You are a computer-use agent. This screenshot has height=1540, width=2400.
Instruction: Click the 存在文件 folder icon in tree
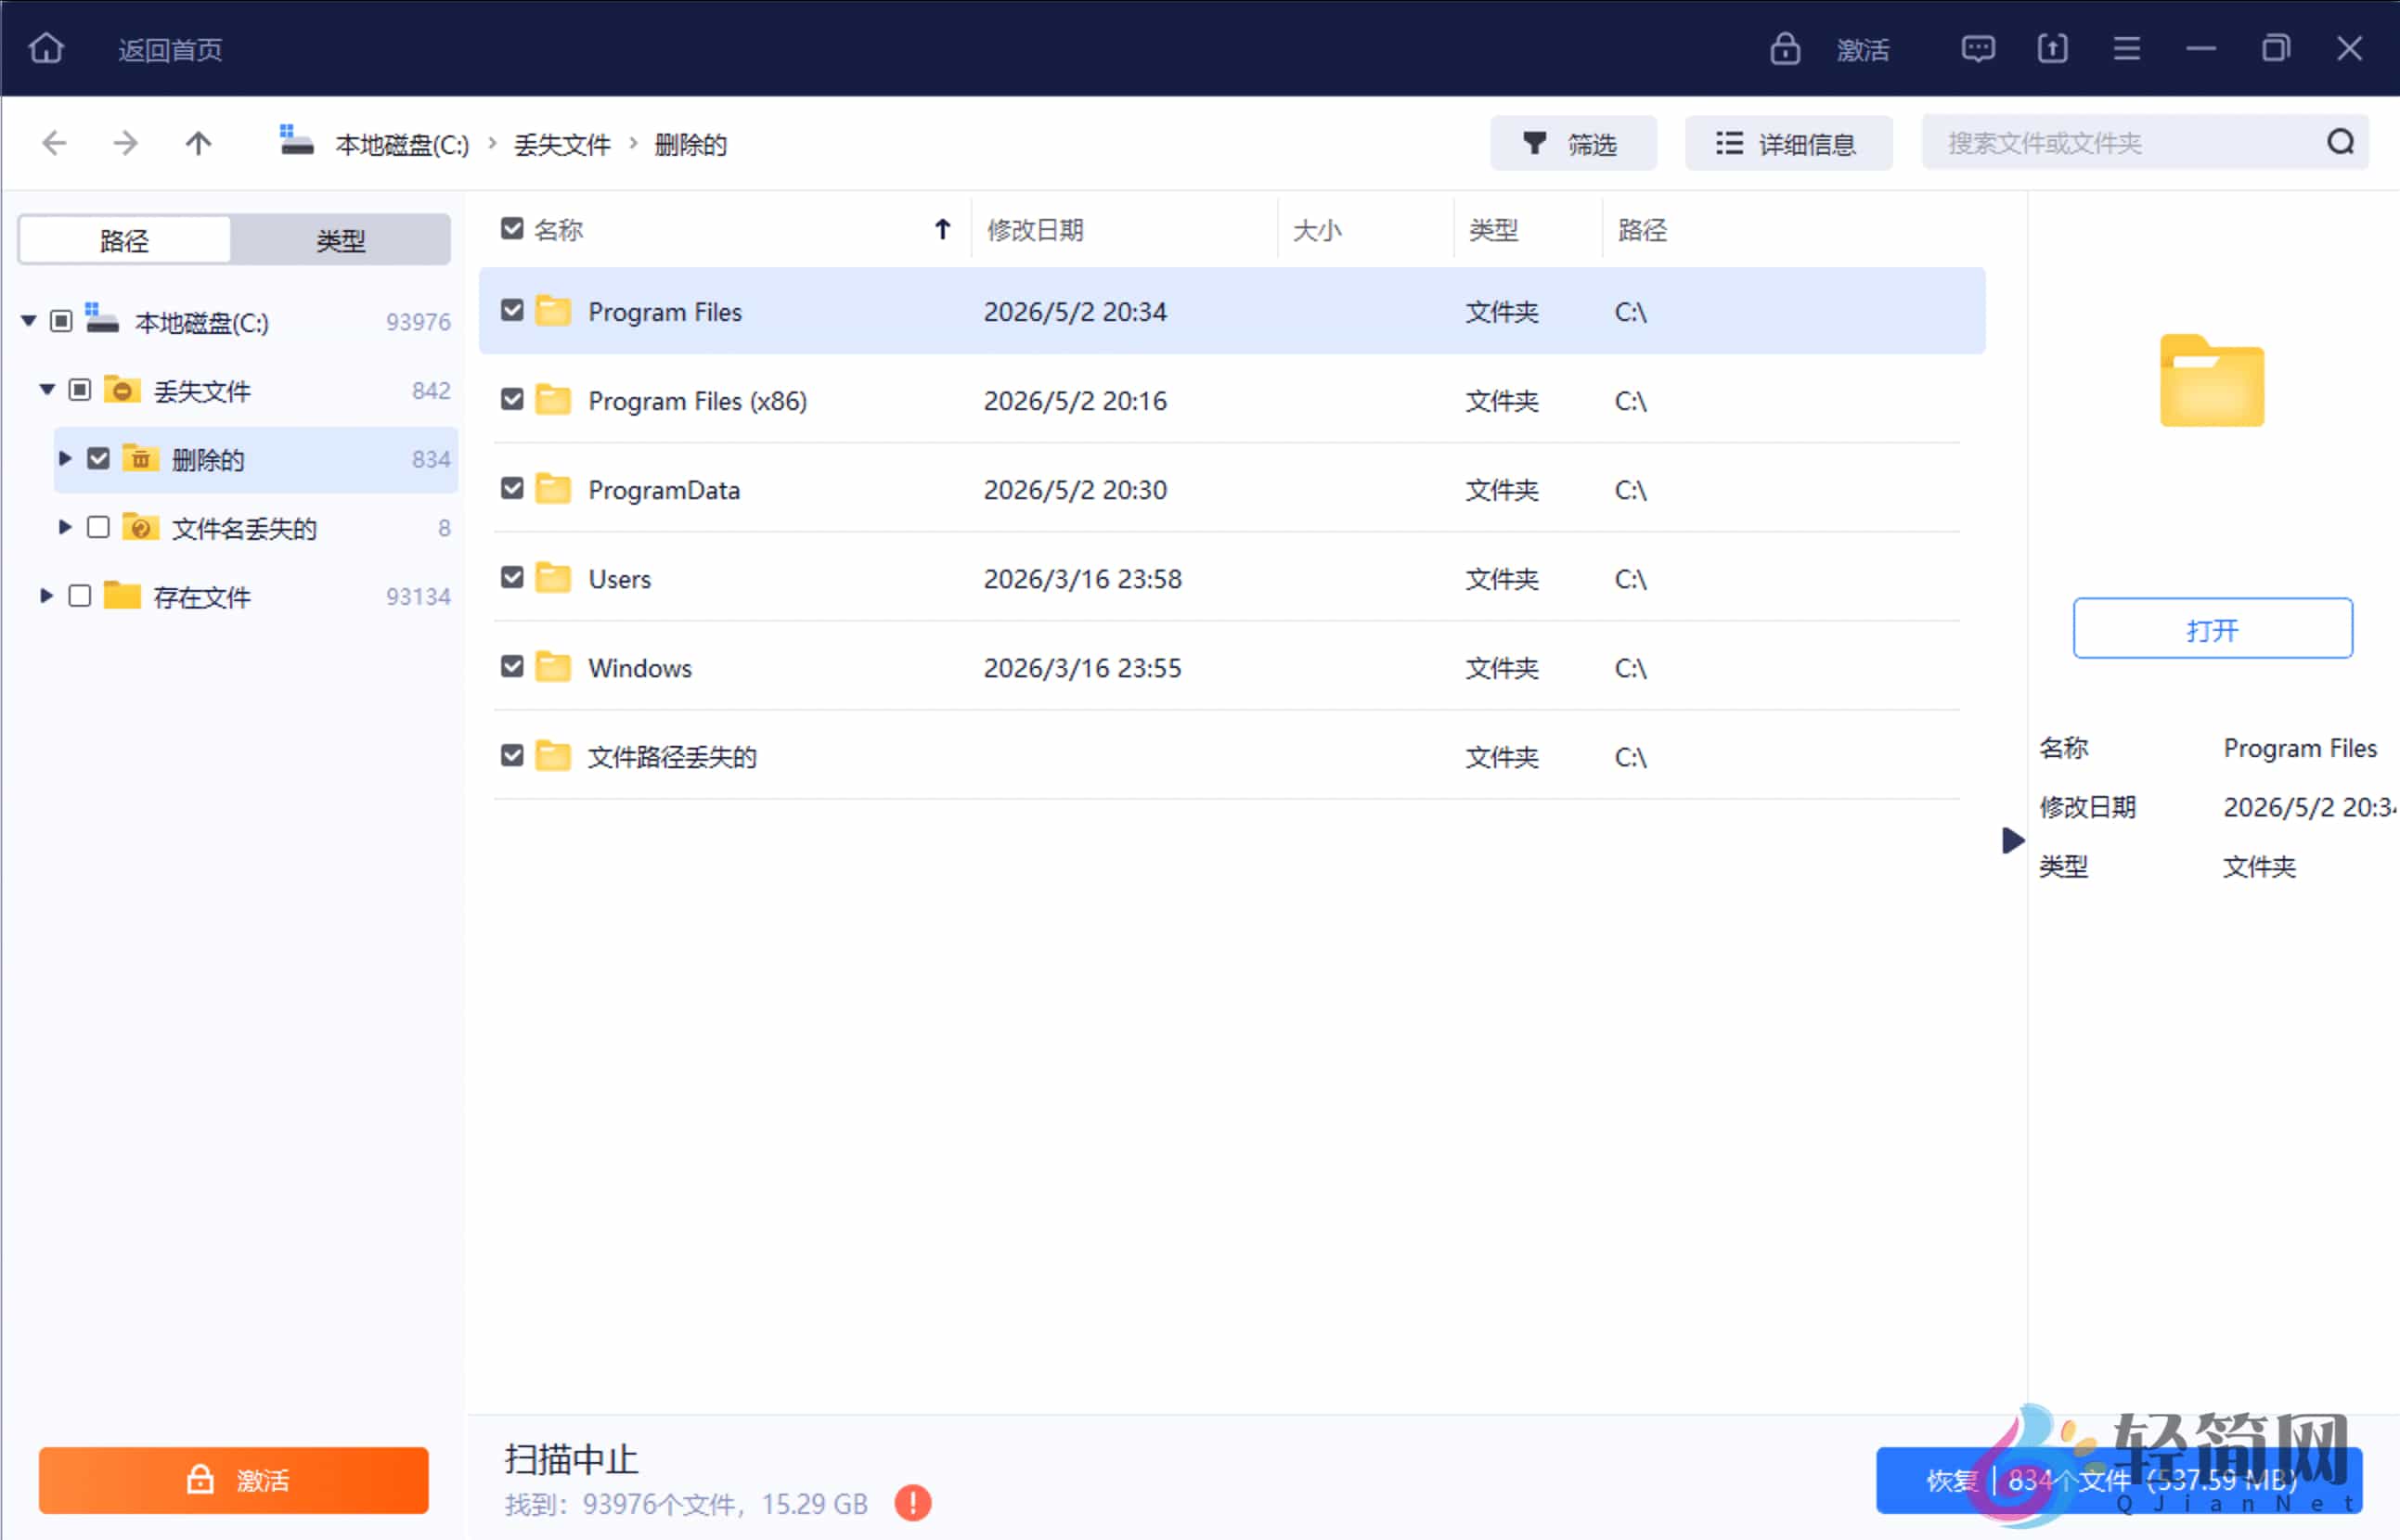pyautogui.click(x=123, y=596)
